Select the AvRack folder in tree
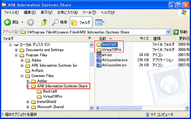191x119 pixels. 37,71
